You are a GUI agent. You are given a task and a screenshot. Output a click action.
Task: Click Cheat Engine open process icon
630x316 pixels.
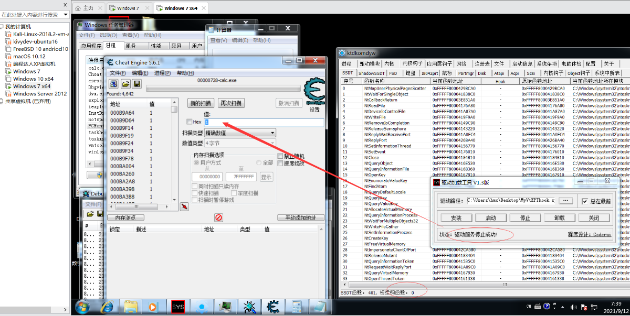click(x=113, y=84)
